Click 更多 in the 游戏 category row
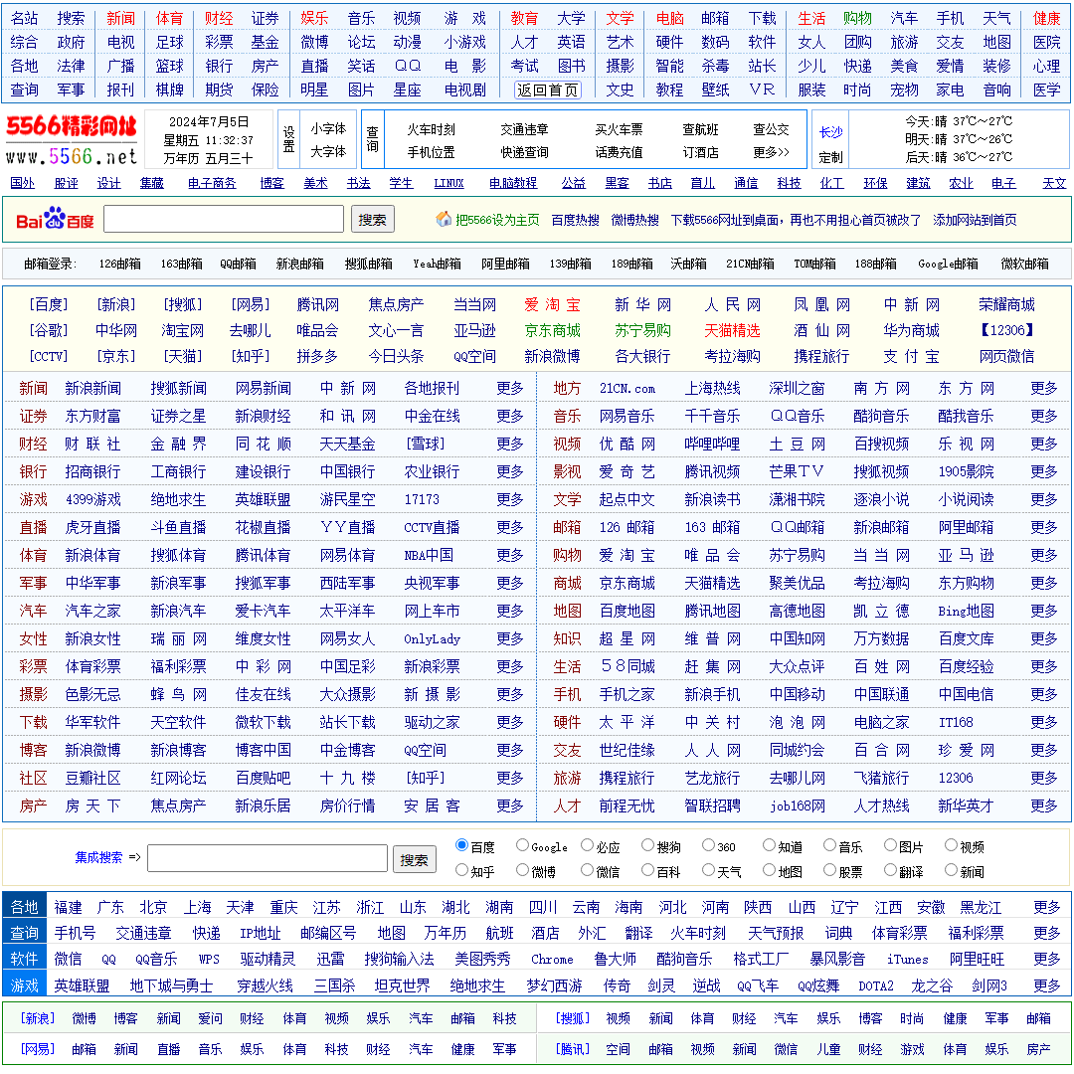Image resolution: width=1074 pixels, height=1074 pixels. 510,499
